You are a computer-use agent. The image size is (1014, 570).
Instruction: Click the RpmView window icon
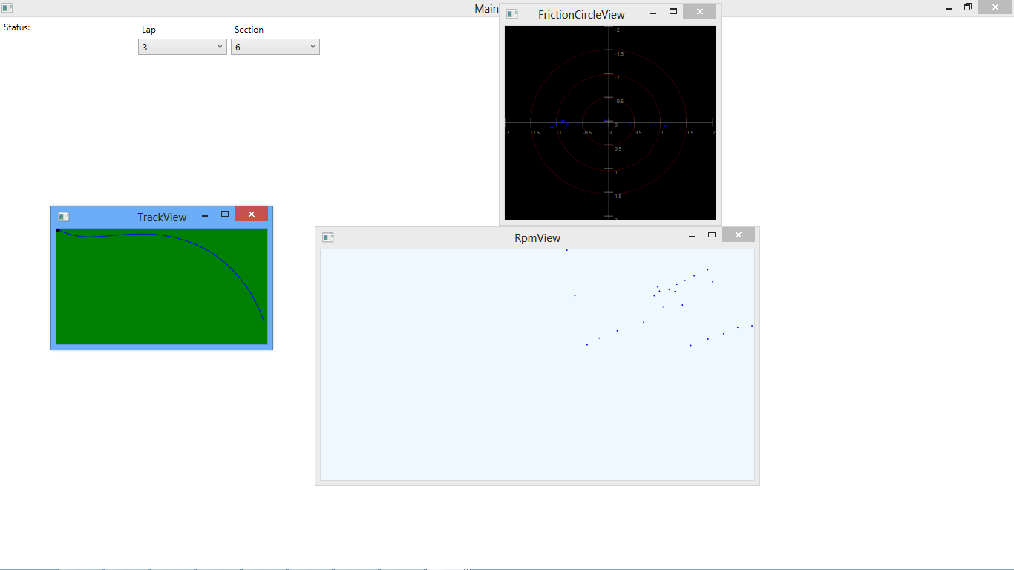pos(327,237)
